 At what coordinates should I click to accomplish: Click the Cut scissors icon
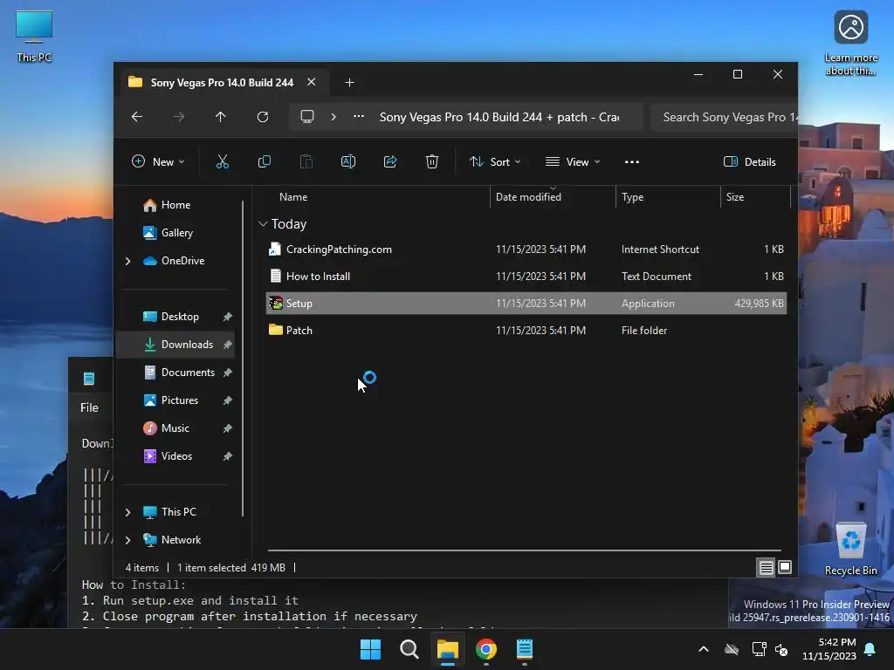223,161
